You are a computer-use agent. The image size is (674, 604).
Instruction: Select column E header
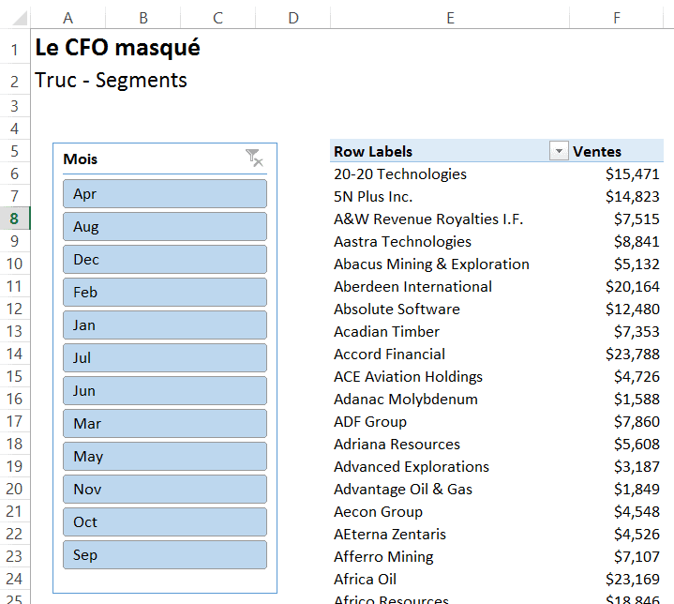click(450, 18)
